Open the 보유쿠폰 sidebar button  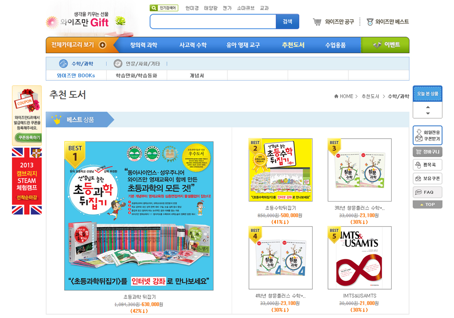pos(427,178)
